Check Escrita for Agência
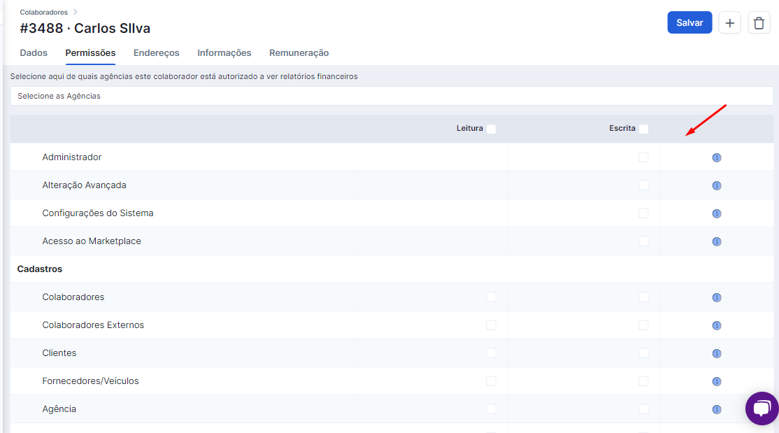Image resolution: width=779 pixels, height=433 pixels. [x=643, y=409]
